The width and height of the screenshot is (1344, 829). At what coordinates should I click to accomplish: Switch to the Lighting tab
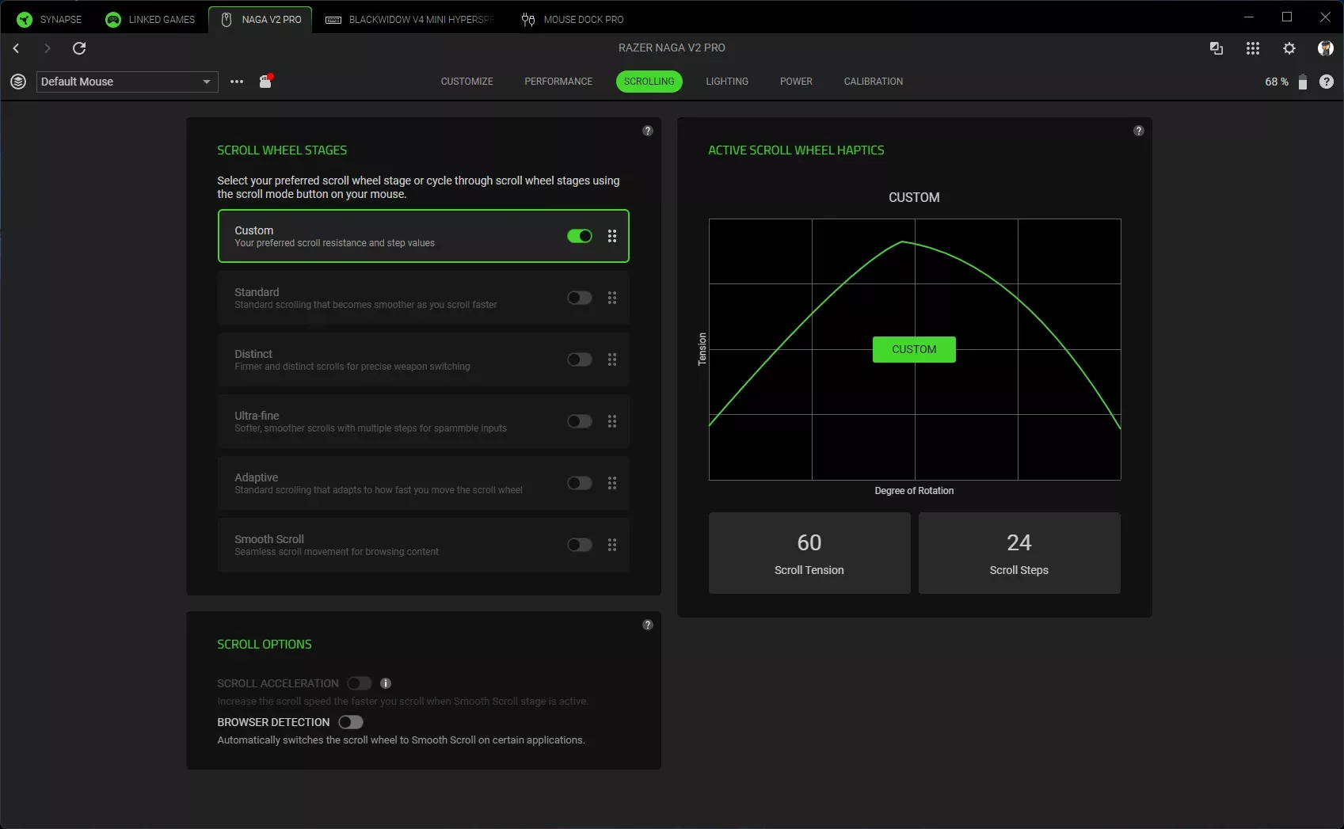pyautogui.click(x=727, y=82)
